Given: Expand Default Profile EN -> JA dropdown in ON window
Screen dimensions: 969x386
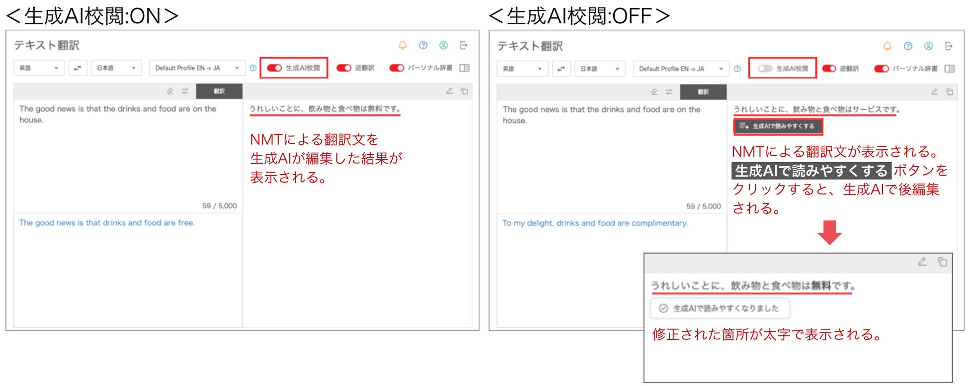Looking at the screenshot, I should coord(197,68).
